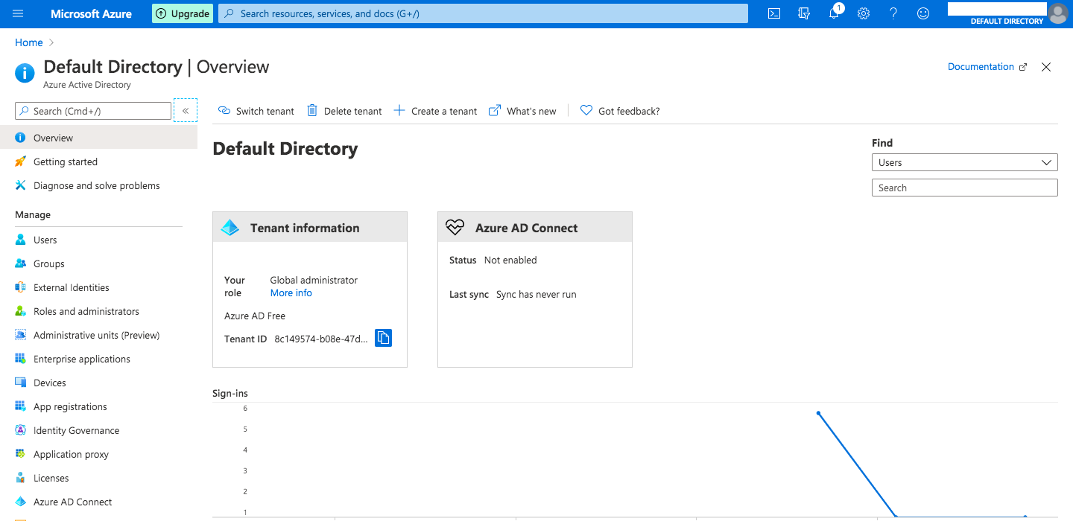Screen dimensions: 1073x521
Task: Click the Azure AD Connect card header
Action: [535, 227]
